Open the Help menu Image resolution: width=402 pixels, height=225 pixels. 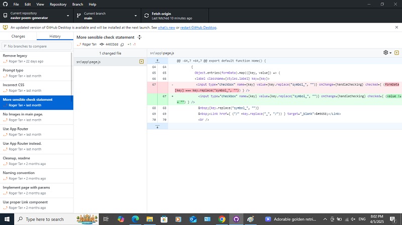tap(92, 5)
